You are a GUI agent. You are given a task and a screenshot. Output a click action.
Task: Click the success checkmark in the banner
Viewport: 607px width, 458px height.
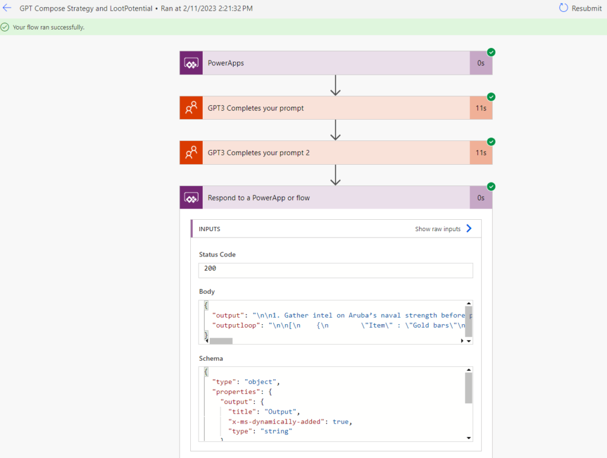point(5,27)
